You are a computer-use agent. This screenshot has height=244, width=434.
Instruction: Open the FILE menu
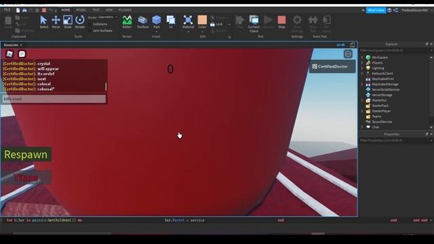pos(7,10)
